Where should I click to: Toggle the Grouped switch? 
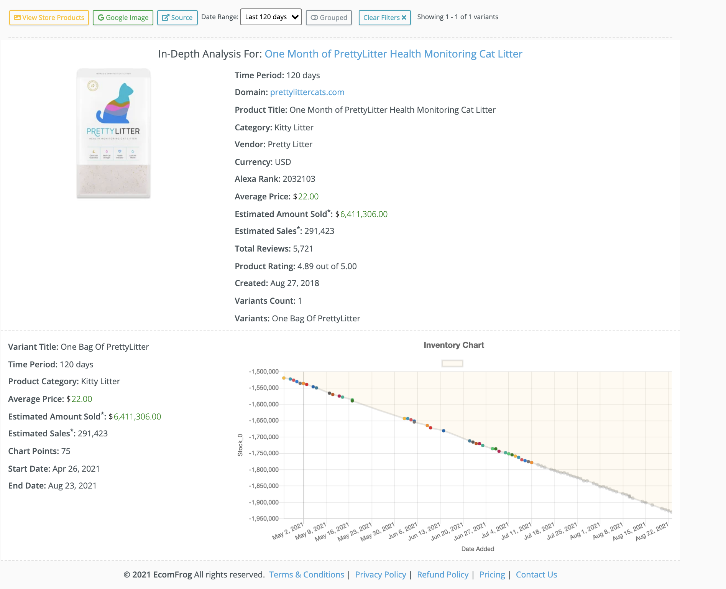[329, 18]
